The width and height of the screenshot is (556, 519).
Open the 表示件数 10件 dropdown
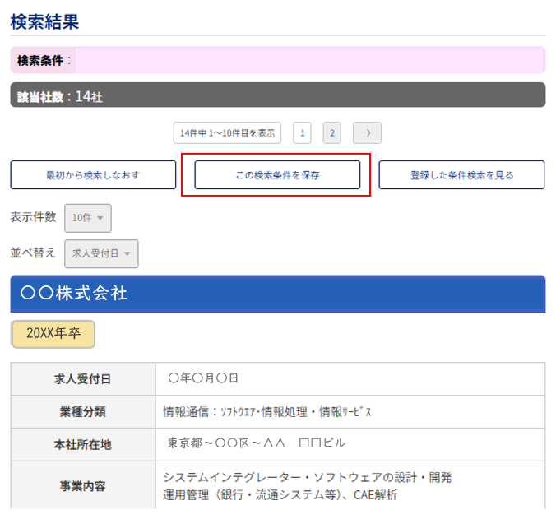point(87,218)
